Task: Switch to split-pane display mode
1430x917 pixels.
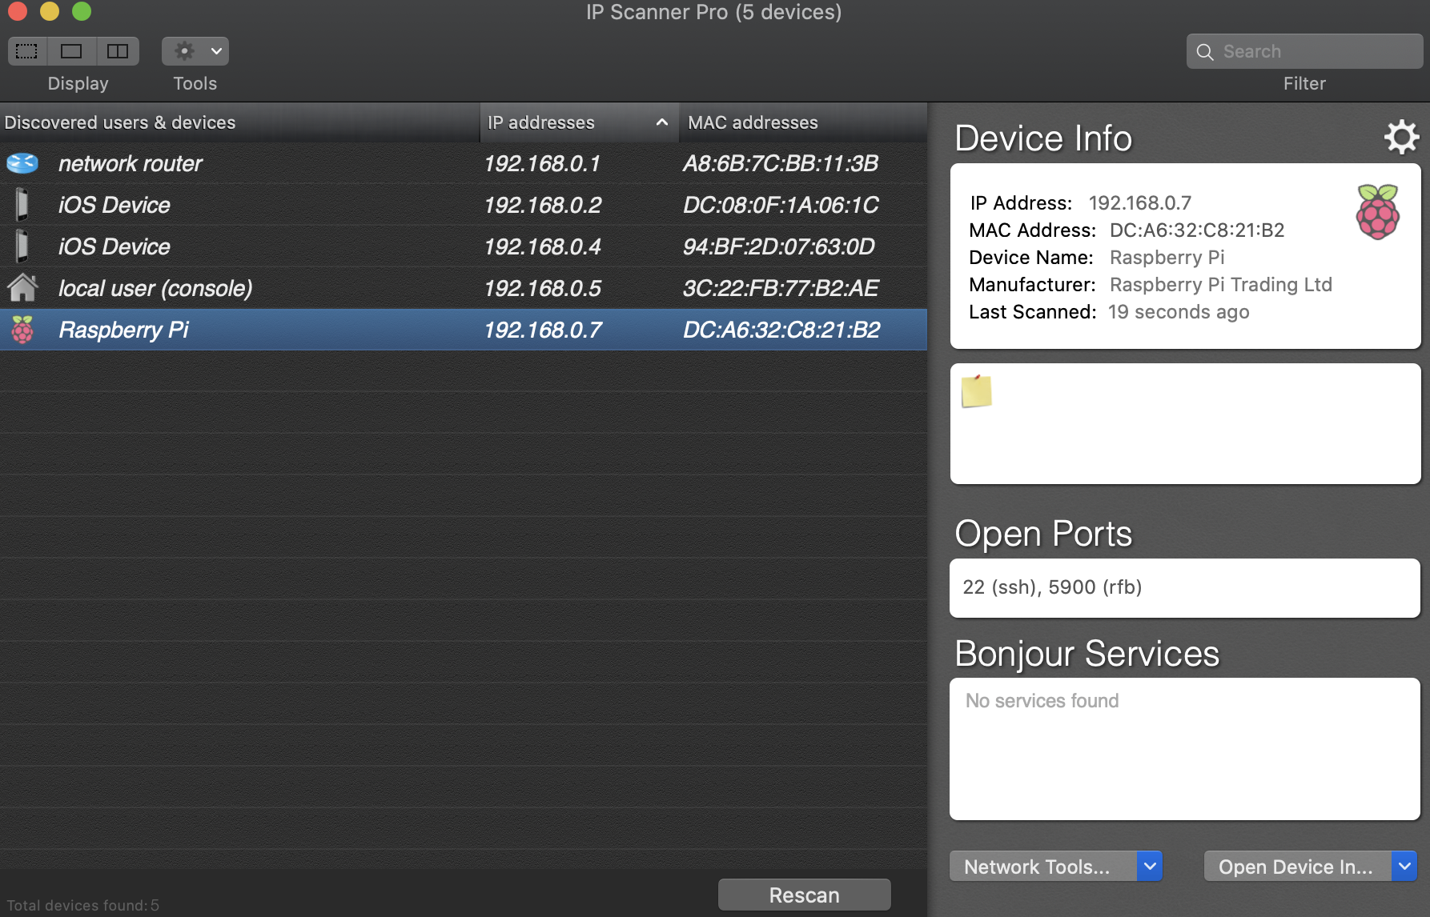Action: 118,51
